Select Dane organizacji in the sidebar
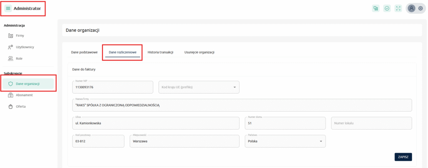 pyautogui.click(x=28, y=84)
